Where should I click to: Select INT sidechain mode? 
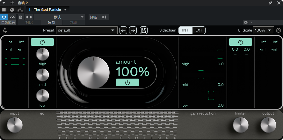point(185,30)
